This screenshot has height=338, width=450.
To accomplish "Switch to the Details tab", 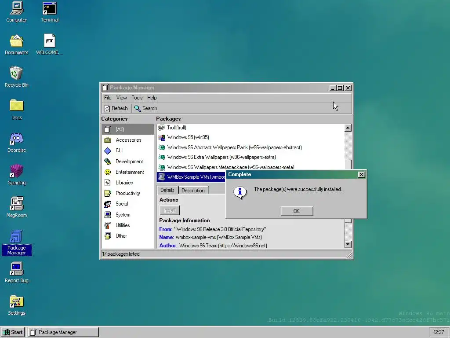I will coord(167,190).
